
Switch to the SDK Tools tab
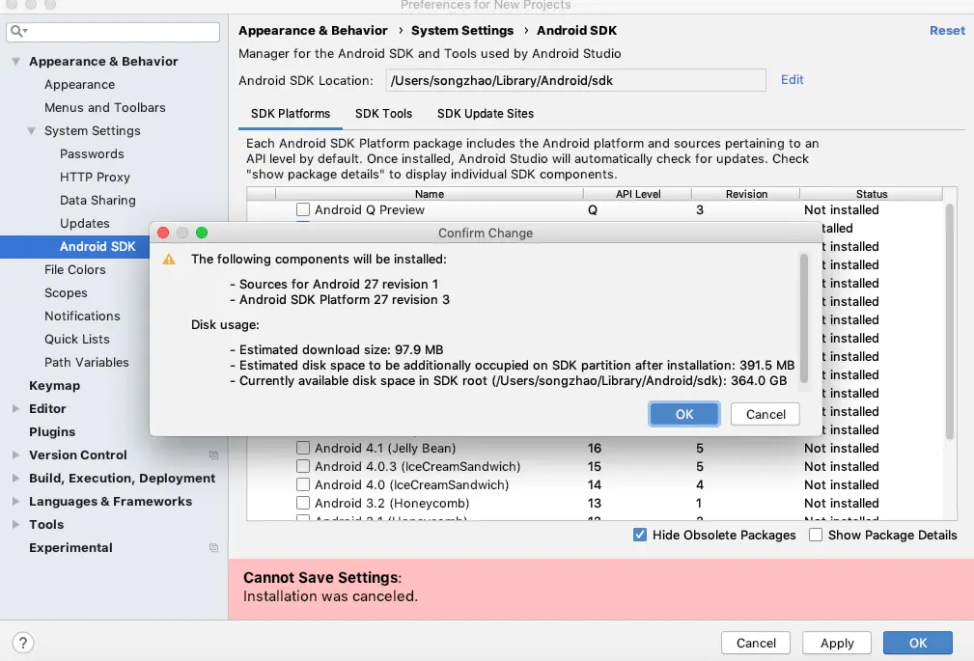pos(383,114)
